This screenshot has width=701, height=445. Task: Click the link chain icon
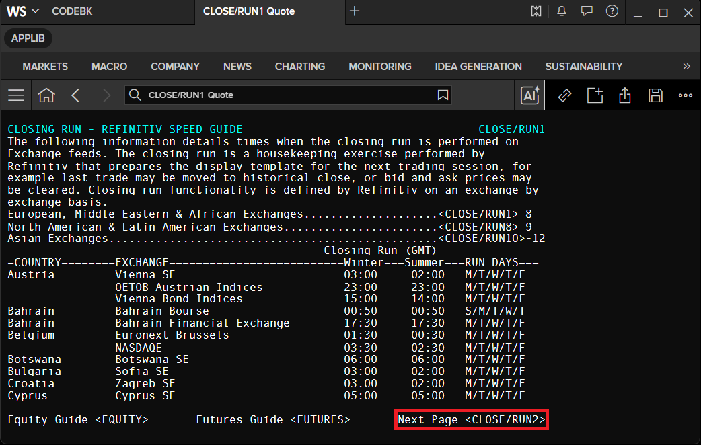coord(565,95)
